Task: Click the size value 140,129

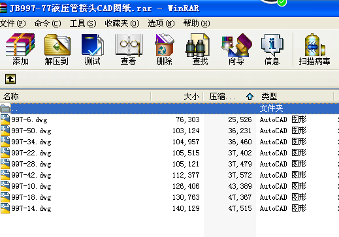Action: click(x=186, y=208)
